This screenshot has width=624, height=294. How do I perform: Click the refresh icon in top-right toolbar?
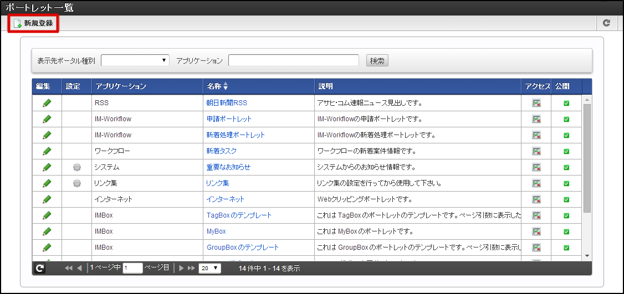606,23
